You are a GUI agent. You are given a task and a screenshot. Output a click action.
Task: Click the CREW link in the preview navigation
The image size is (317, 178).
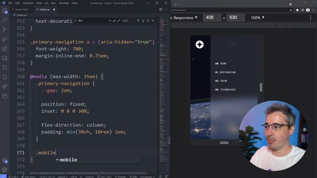221,81
